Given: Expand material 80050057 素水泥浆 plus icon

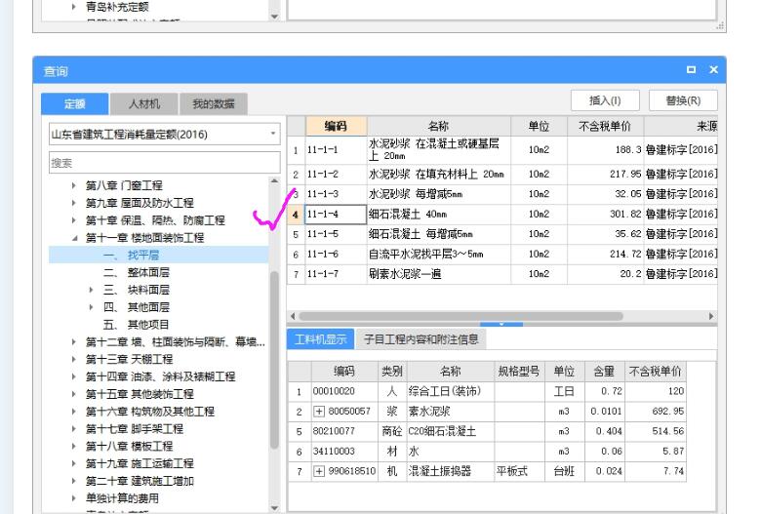Looking at the screenshot, I should 318,412.
